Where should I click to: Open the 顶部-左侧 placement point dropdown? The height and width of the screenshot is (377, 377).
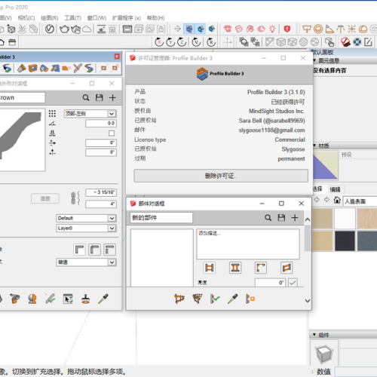coord(90,114)
